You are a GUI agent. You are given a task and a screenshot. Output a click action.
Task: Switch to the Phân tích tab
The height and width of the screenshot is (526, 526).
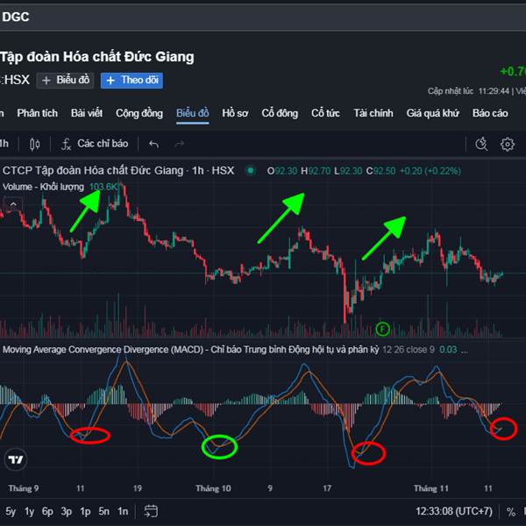[x=38, y=113]
